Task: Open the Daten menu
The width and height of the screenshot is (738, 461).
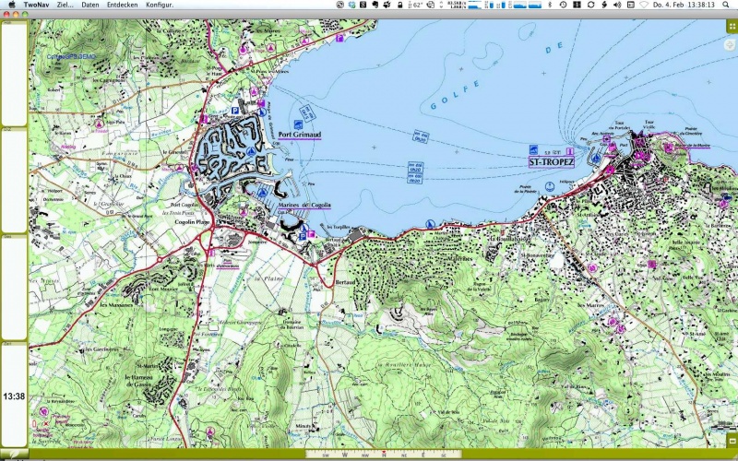Action: [89, 5]
